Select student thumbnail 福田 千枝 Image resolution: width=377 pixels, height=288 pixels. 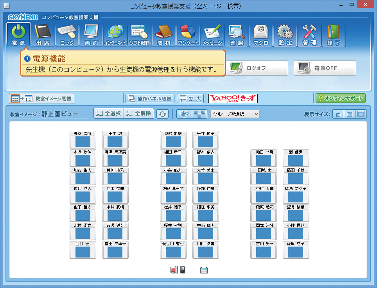[296, 176]
